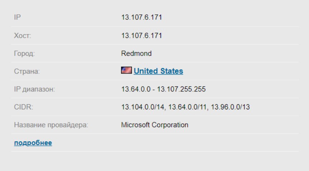
Task: Click the IP диапазон: label
Action: click(x=34, y=89)
